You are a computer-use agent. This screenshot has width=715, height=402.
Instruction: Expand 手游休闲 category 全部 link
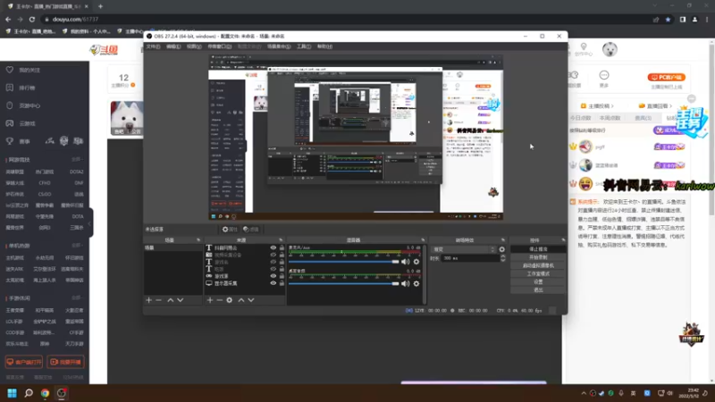coord(77,298)
